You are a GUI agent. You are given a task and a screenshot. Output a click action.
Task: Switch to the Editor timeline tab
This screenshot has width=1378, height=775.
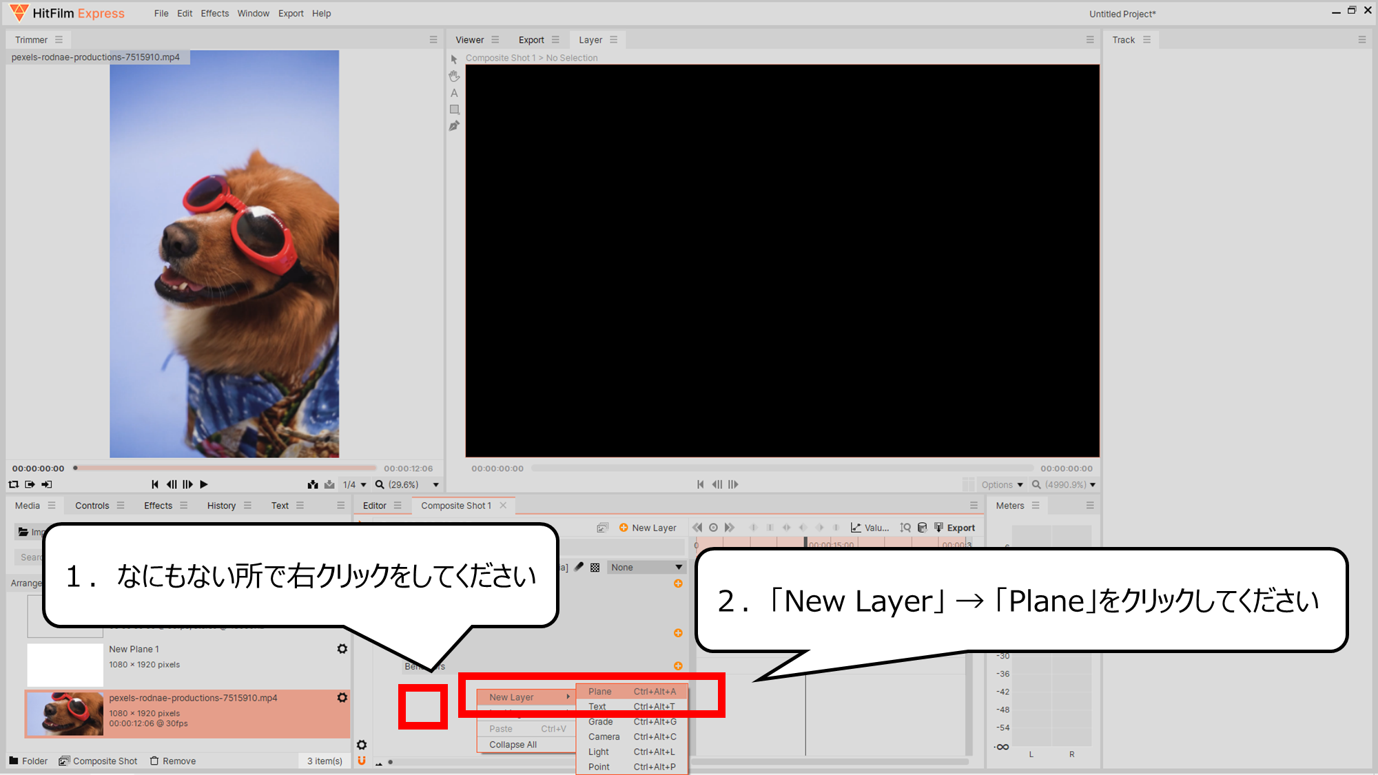[375, 505]
